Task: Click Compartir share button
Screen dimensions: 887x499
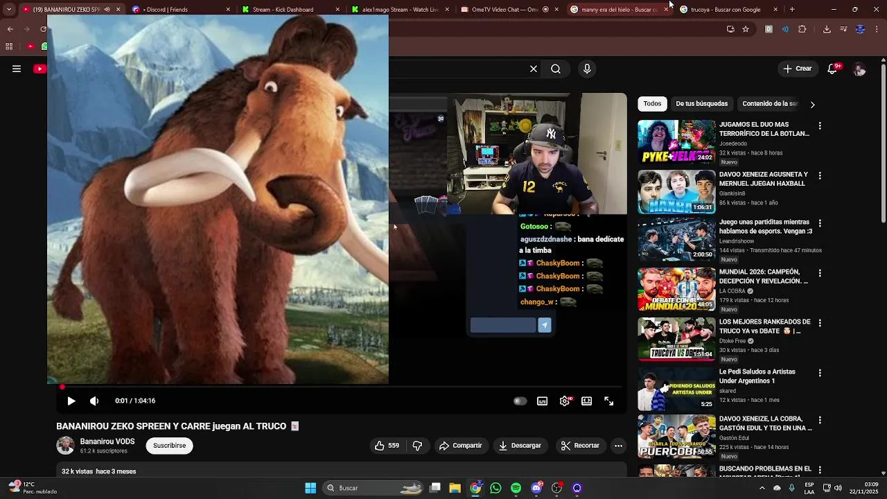Action: pos(460,446)
